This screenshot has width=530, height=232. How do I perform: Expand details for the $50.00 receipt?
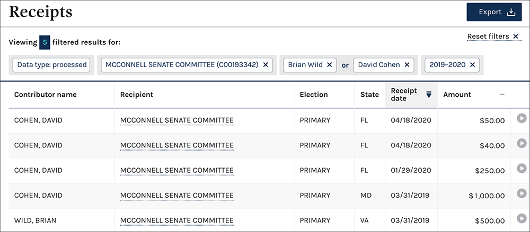coord(522,119)
